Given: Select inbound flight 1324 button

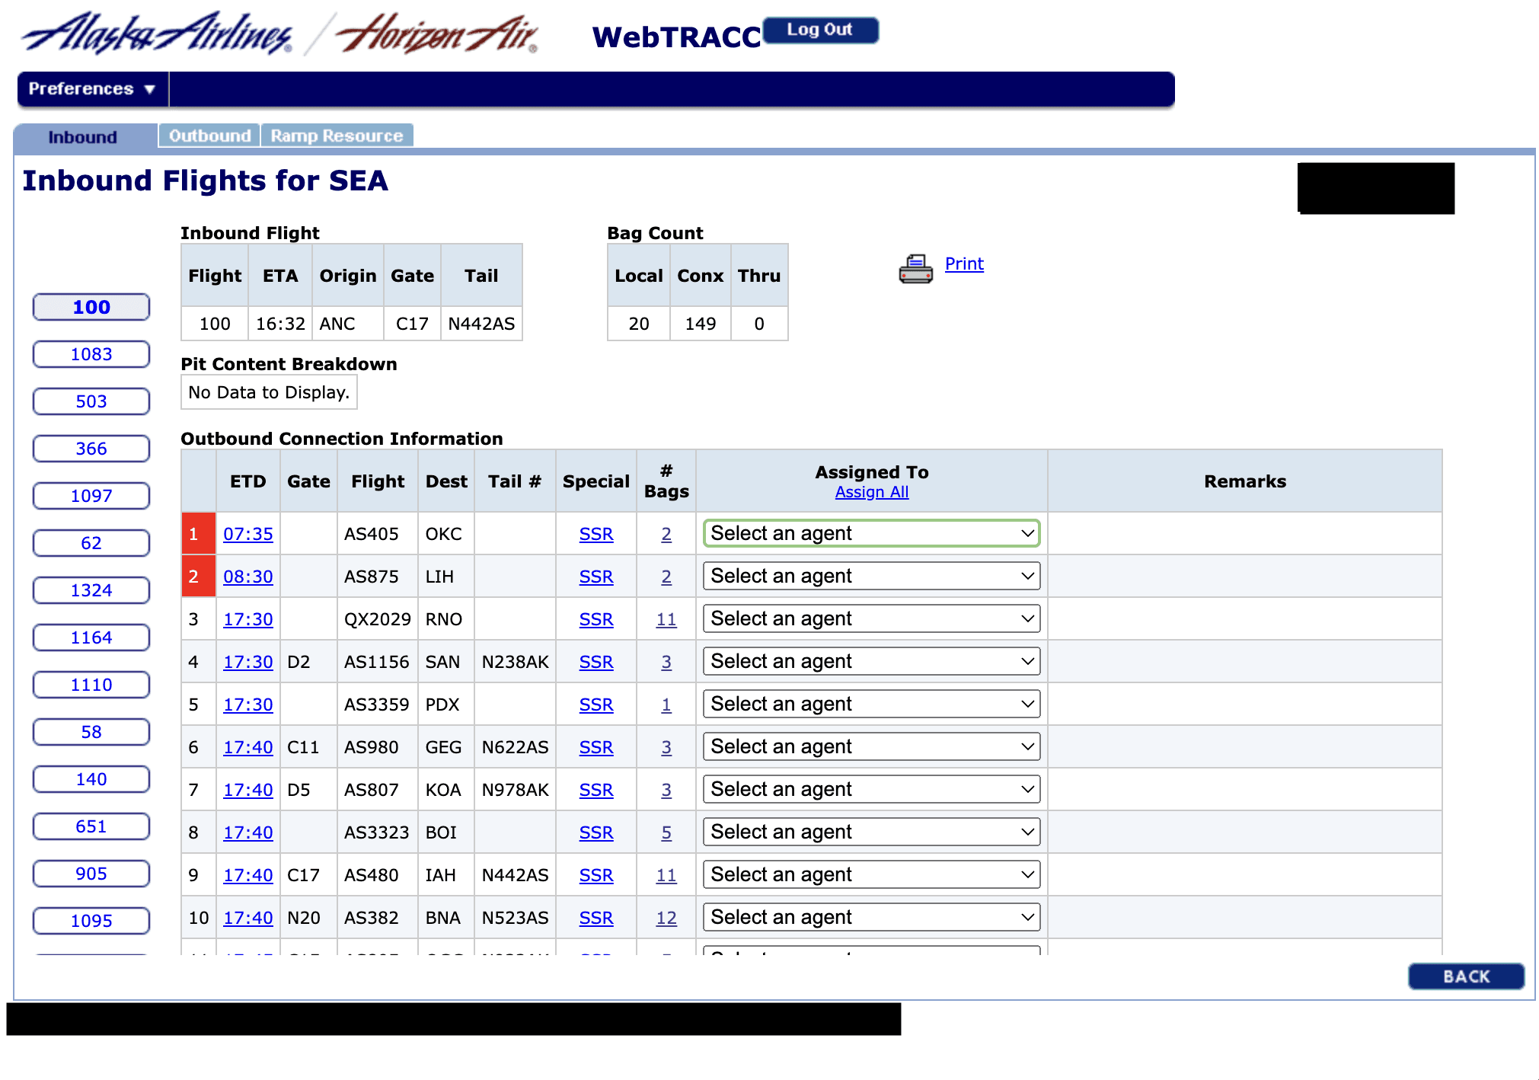Looking at the screenshot, I should (91, 590).
